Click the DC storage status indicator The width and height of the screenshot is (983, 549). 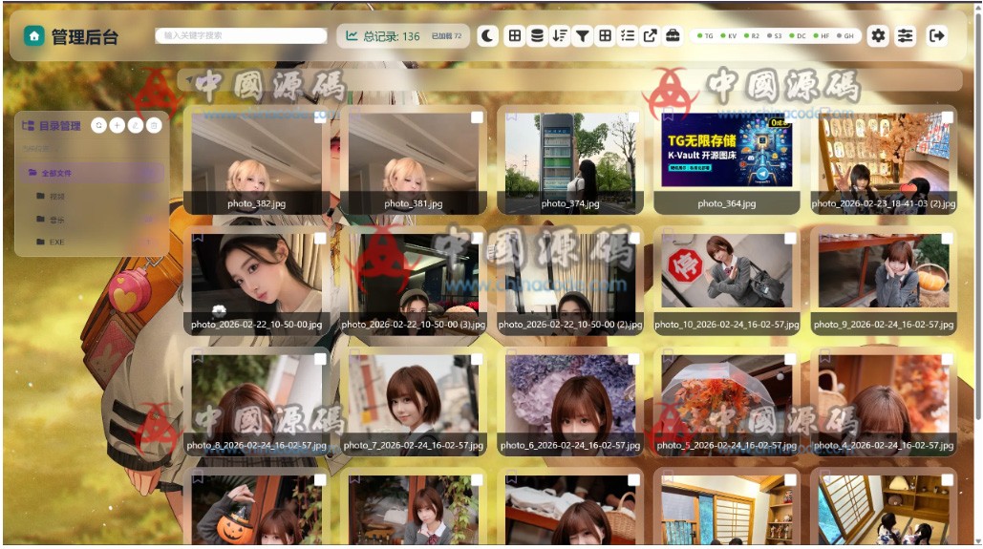click(798, 35)
